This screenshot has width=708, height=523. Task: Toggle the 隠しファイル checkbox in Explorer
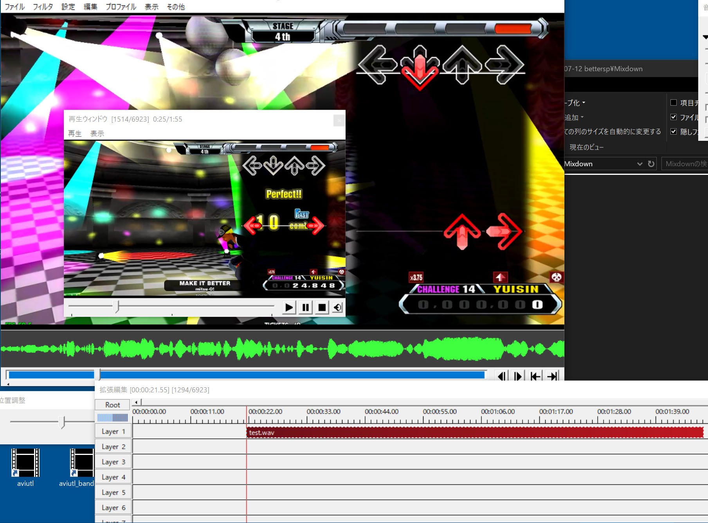[674, 131]
